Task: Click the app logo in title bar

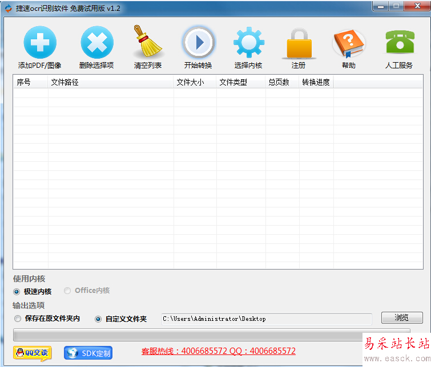Action: coord(9,8)
